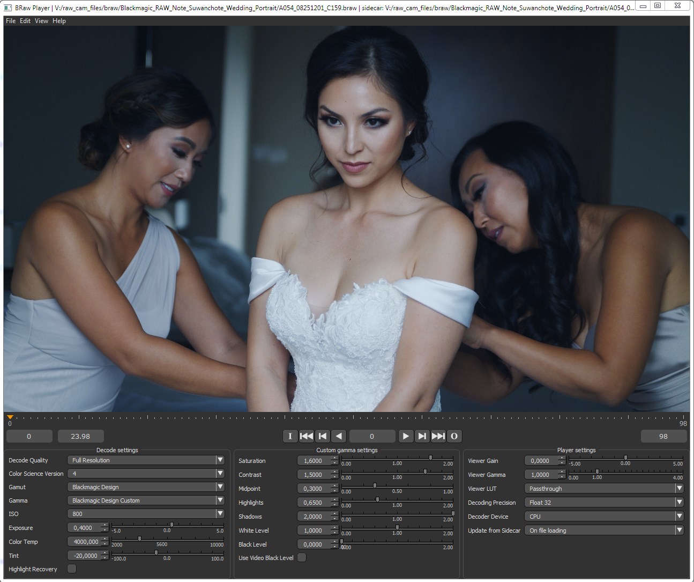
Task: Click the BRaw Player app icon in title bar
Action: click(x=8, y=8)
